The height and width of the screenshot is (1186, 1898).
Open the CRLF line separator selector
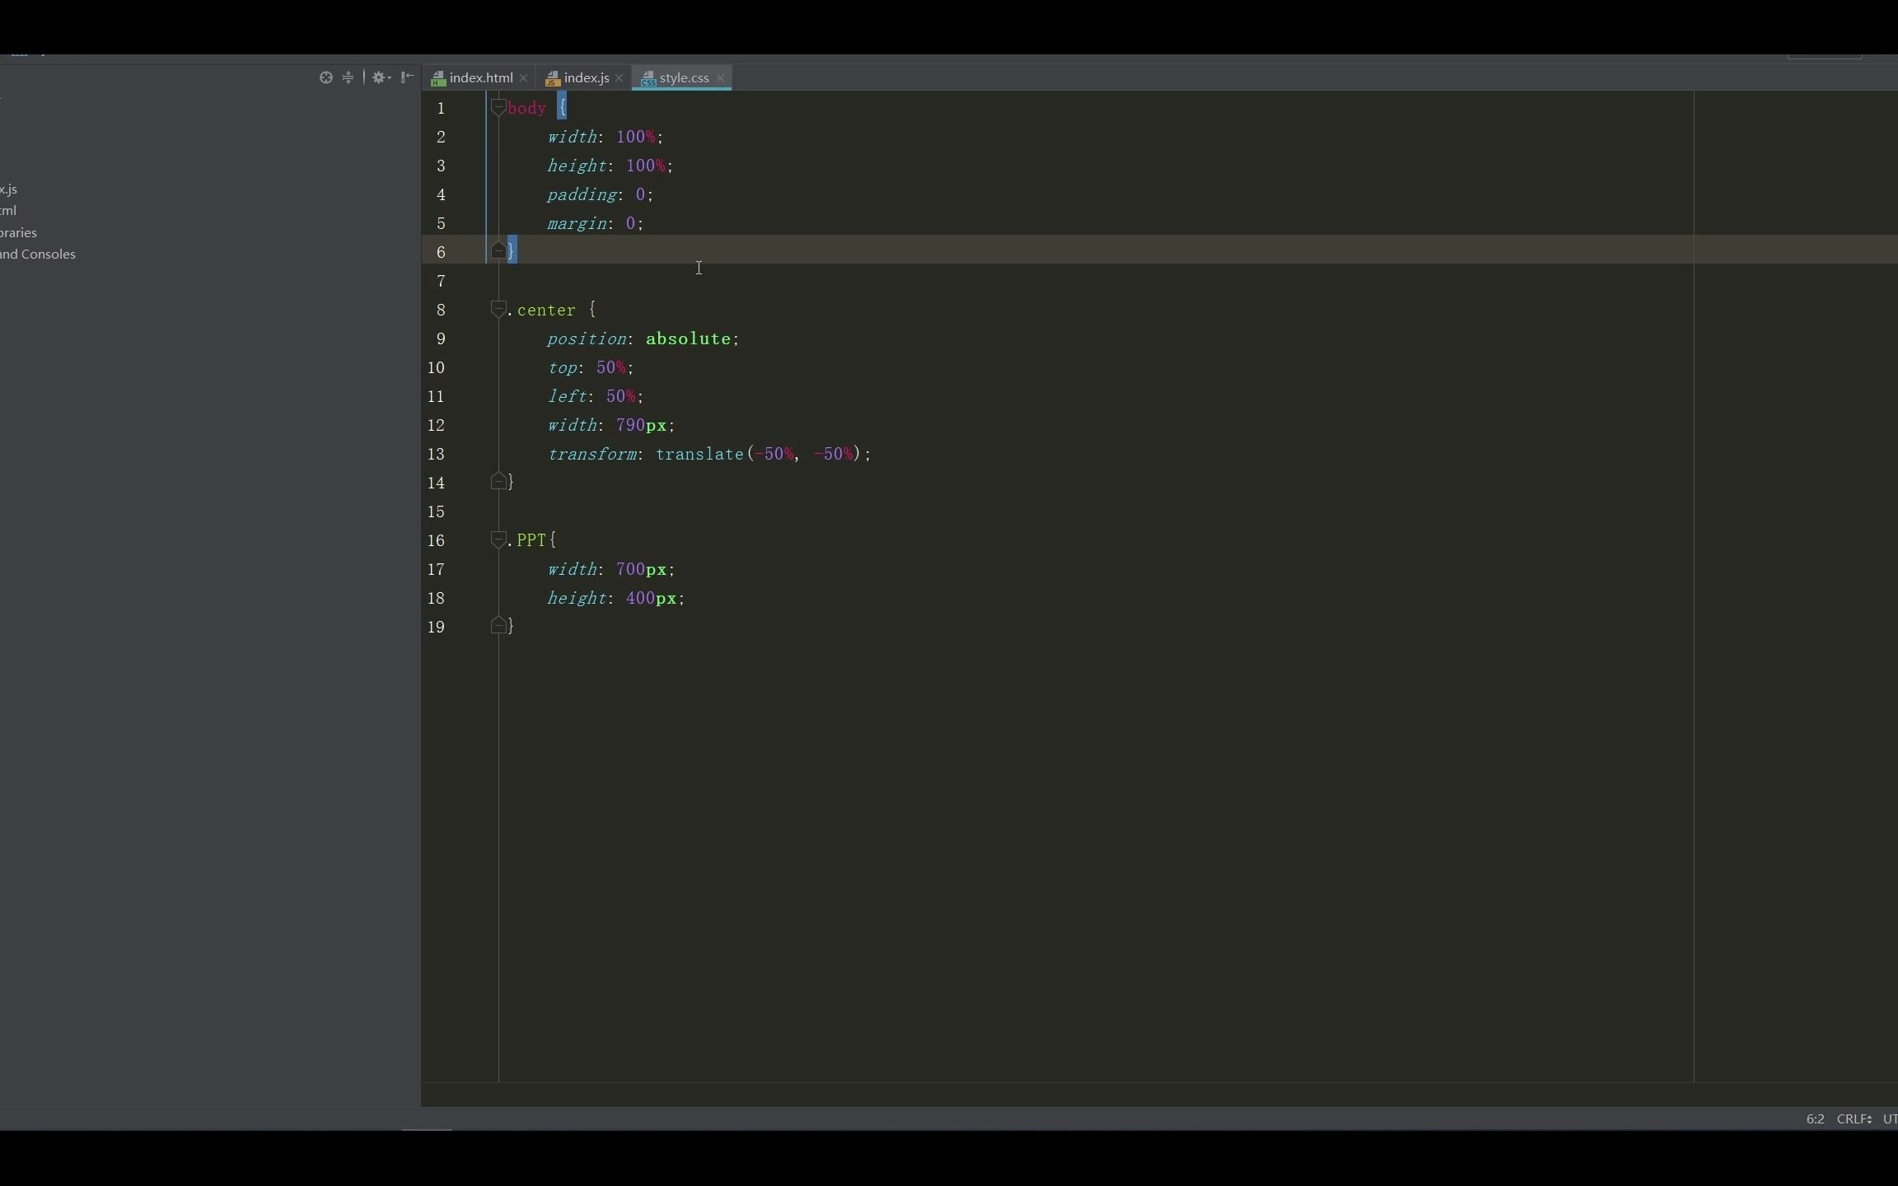tap(1854, 1118)
